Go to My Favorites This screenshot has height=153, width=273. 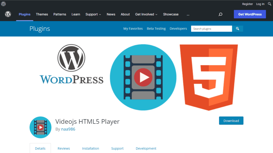click(x=133, y=28)
